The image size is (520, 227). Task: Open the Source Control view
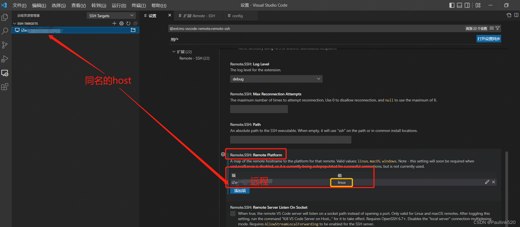coord(5,45)
